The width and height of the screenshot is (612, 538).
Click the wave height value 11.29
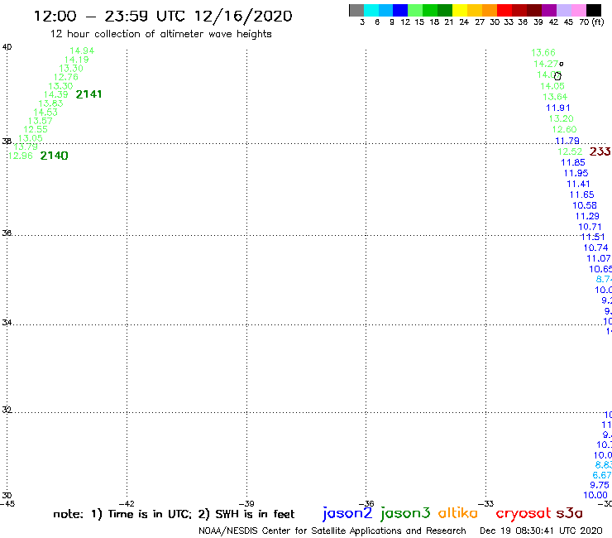pyautogui.click(x=587, y=216)
